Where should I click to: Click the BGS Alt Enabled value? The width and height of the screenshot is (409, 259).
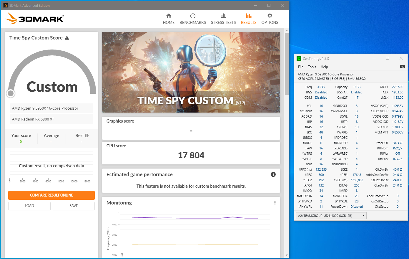[x=357, y=92]
